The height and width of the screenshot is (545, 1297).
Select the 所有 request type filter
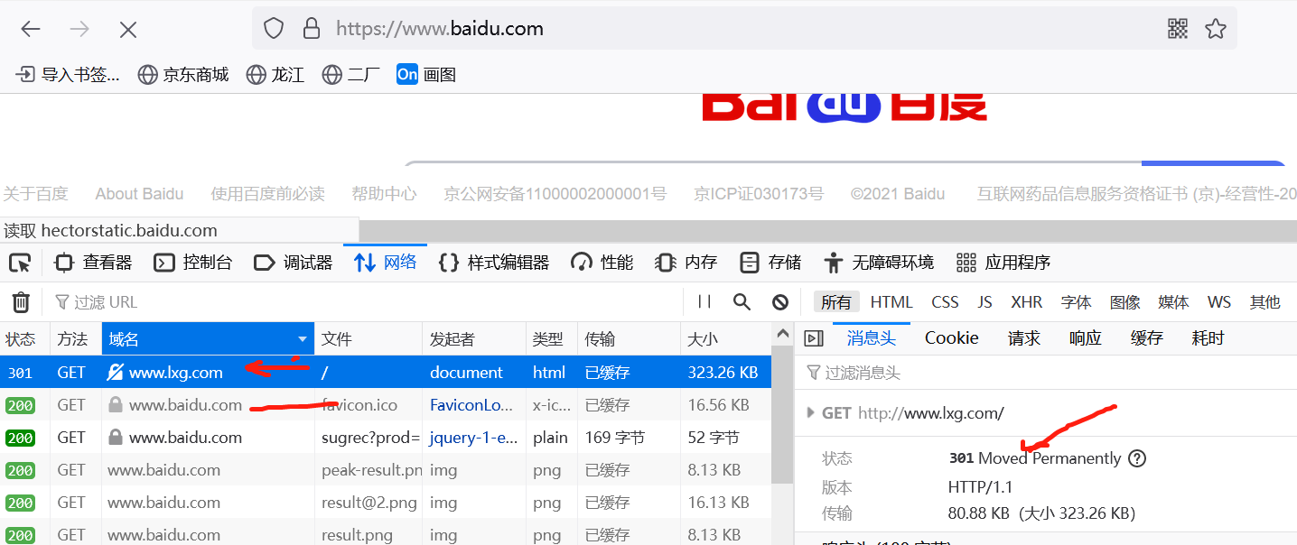click(835, 302)
